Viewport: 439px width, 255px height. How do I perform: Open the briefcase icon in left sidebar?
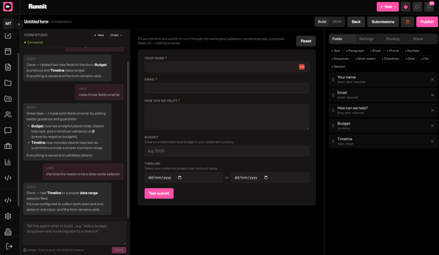(x=8, y=146)
